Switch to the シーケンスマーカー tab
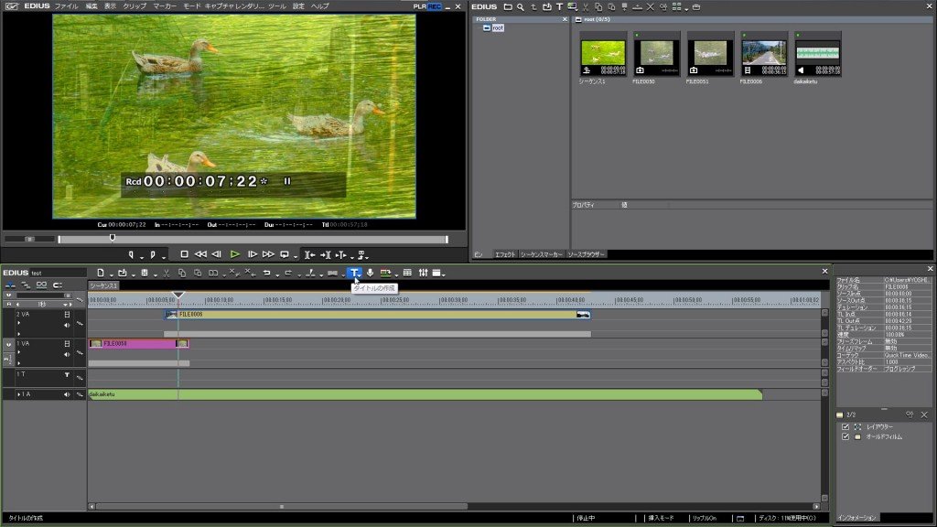This screenshot has height=527, width=937. pyautogui.click(x=542, y=254)
